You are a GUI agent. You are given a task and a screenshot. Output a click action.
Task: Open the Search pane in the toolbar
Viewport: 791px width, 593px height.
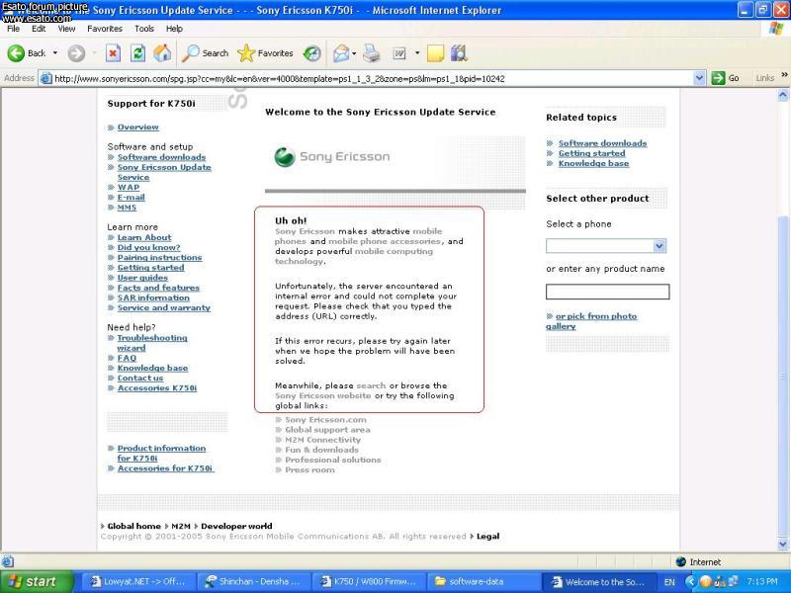click(205, 53)
